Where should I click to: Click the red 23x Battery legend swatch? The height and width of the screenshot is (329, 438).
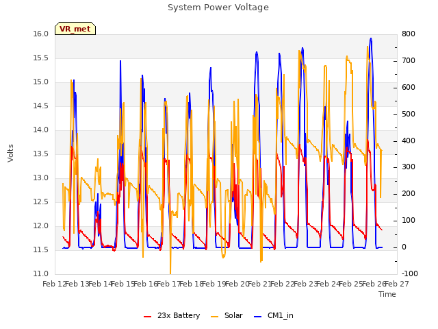[x=148, y=317]
